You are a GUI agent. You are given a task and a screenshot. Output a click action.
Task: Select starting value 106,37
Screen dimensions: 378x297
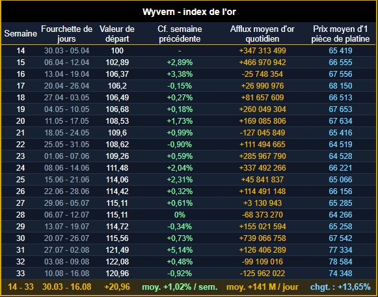pos(117,74)
